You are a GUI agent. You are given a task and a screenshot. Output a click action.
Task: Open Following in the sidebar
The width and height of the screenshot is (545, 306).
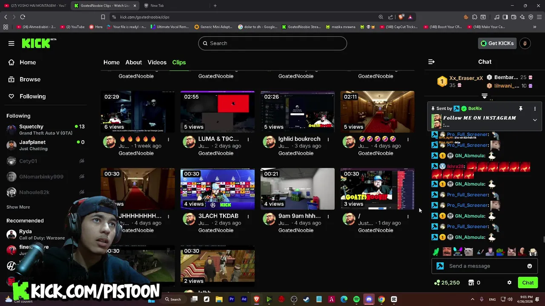27,96
